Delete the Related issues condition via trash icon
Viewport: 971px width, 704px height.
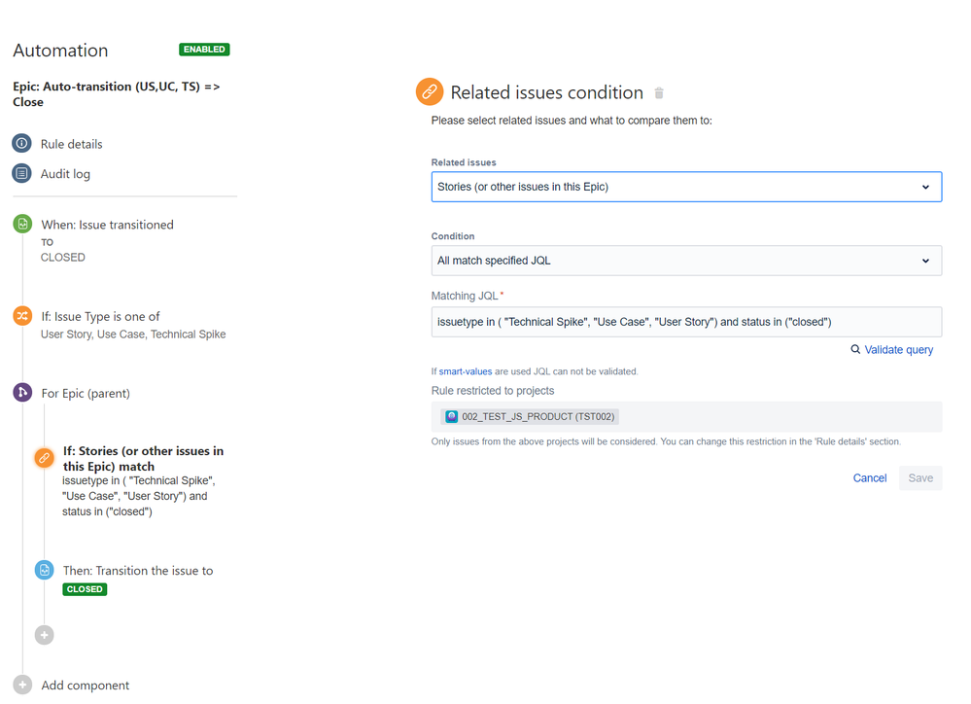click(x=659, y=93)
